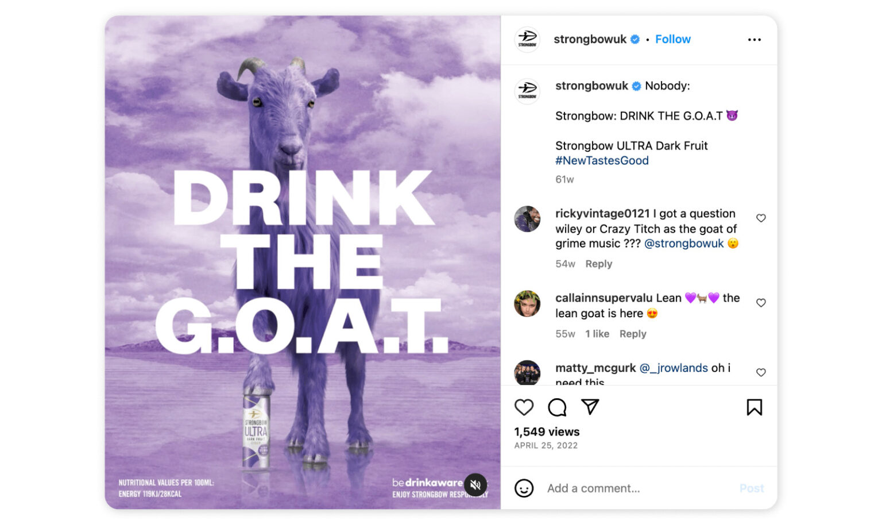Open the #NewTastesGood hashtag
Image resolution: width=882 pixels, height=524 pixels.
pyautogui.click(x=602, y=161)
